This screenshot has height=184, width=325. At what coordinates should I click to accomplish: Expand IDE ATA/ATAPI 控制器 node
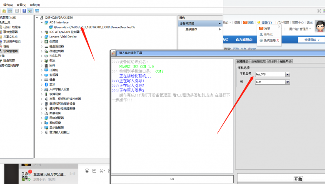tap(42, 32)
